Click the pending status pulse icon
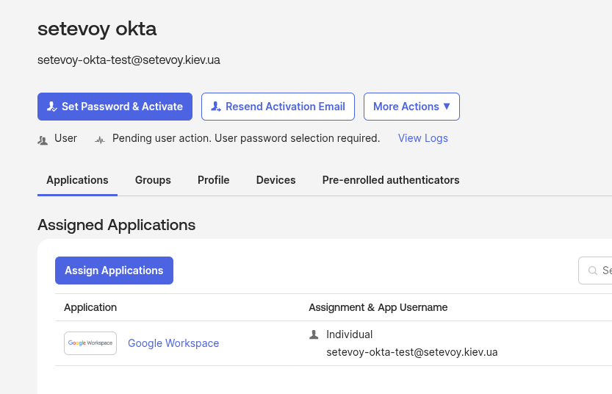 click(100, 139)
